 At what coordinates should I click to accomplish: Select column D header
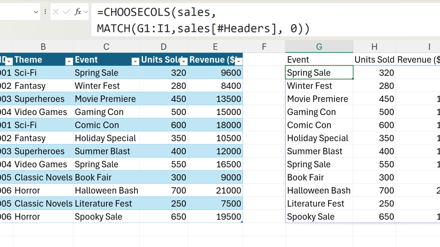coord(163,47)
